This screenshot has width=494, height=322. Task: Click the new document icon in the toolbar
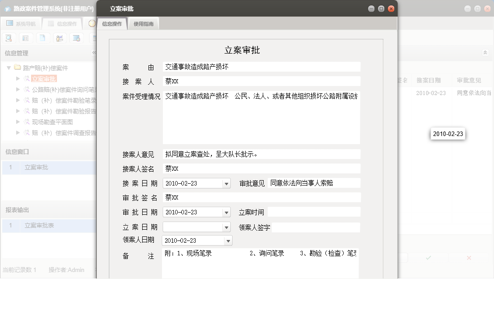coord(42,38)
